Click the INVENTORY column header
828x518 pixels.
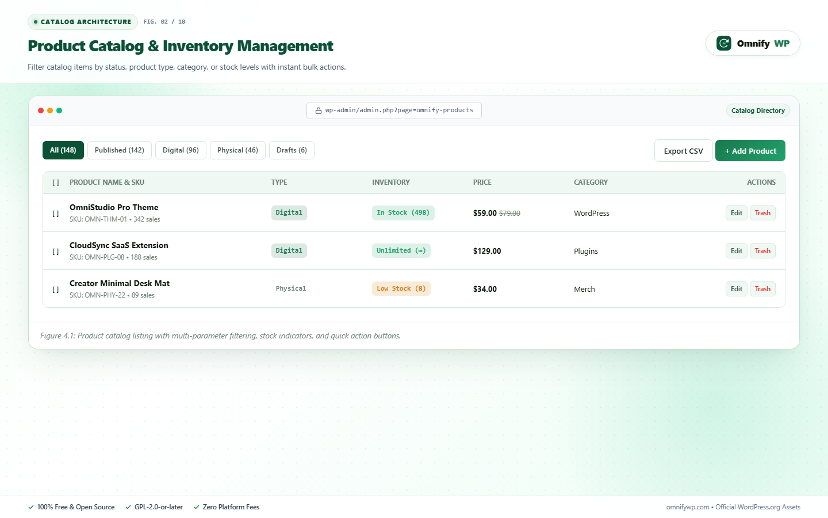[x=391, y=182]
